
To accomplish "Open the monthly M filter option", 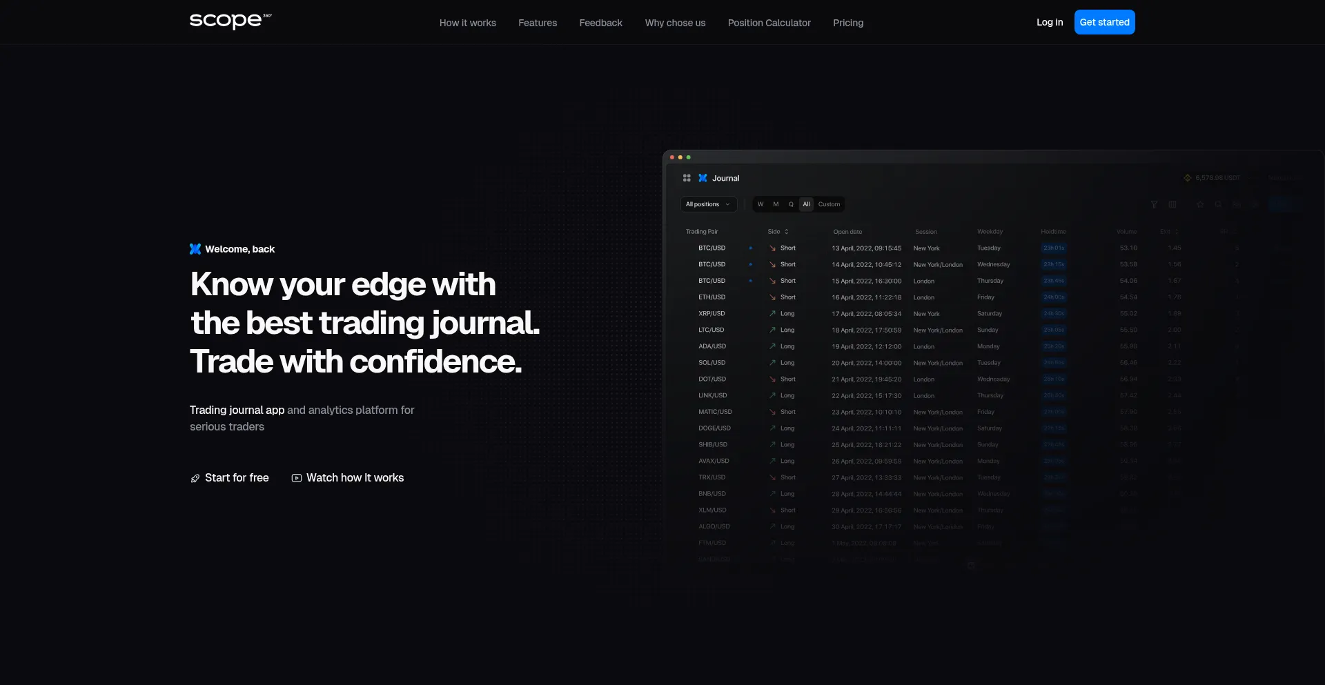I will point(775,204).
